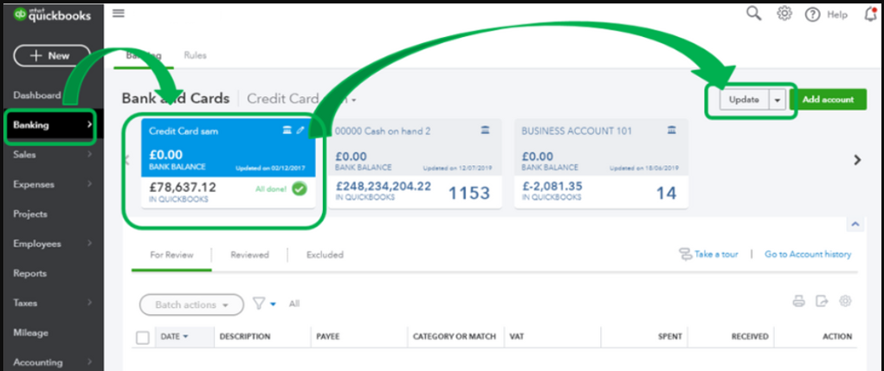The image size is (884, 371).
Task: Click the bank icon on 00000 Cash on hand 2
Action: click(x=486, y=131)
